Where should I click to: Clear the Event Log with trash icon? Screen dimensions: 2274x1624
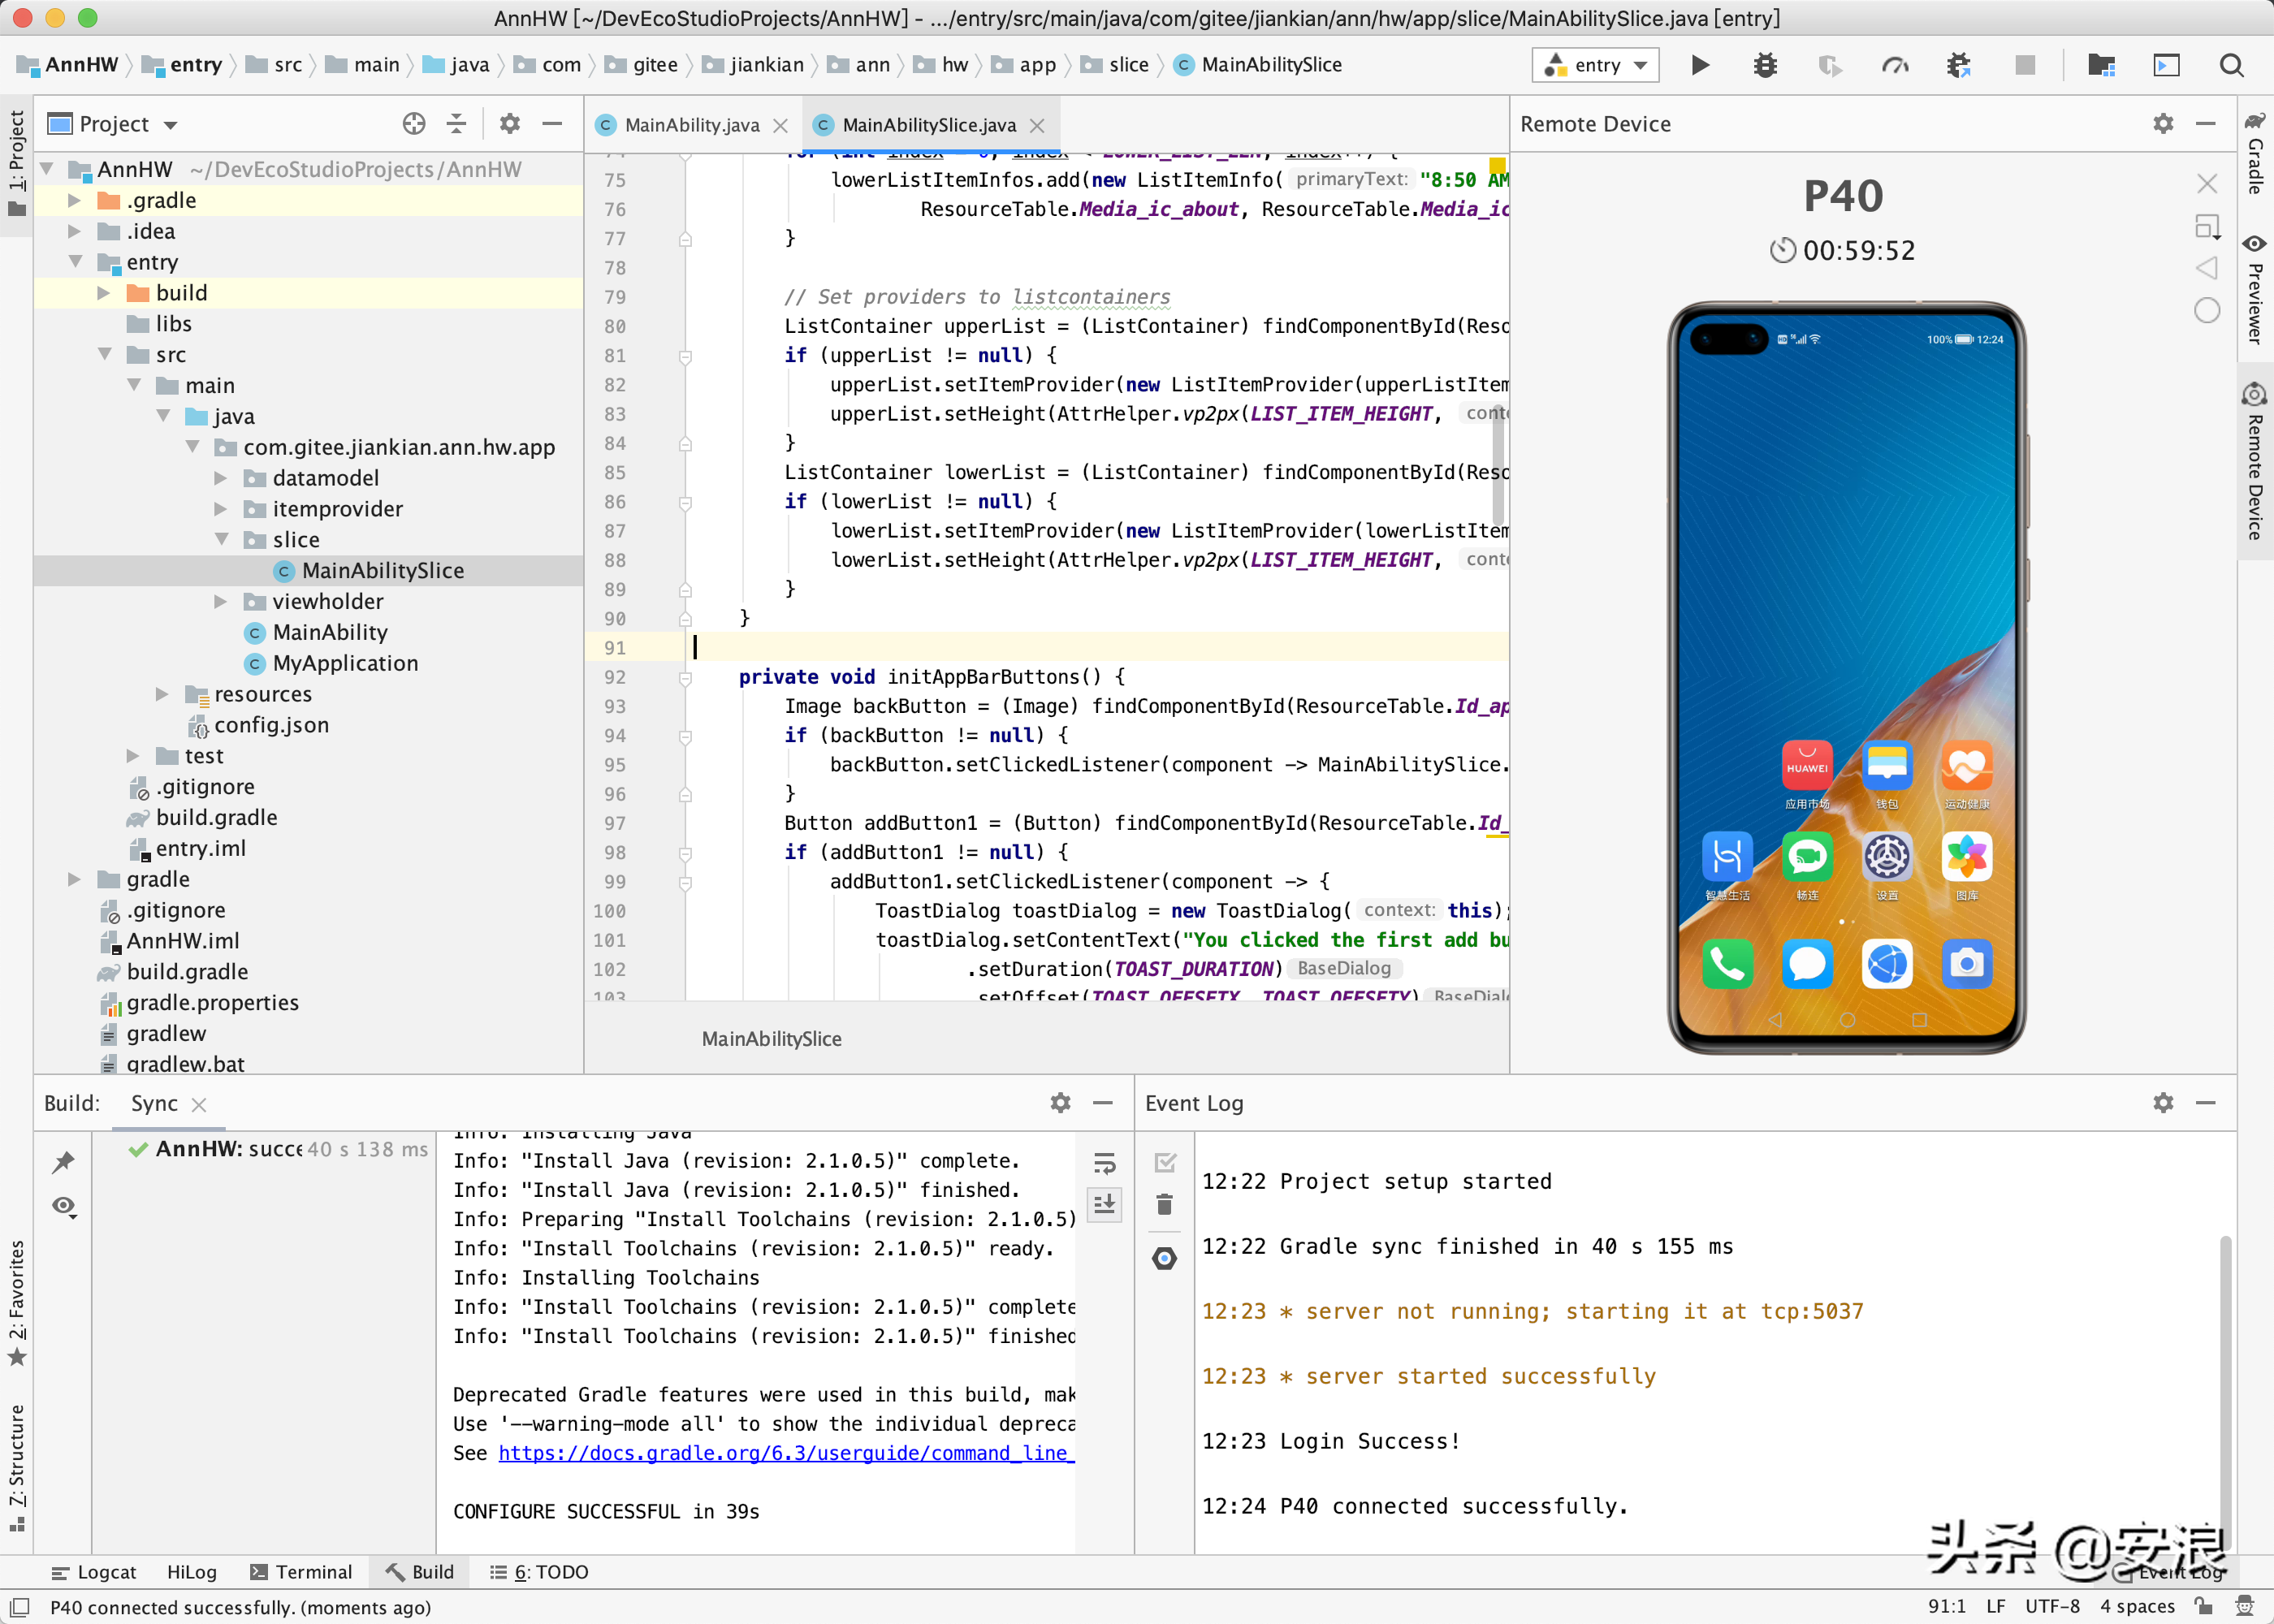[1164, 1204]
